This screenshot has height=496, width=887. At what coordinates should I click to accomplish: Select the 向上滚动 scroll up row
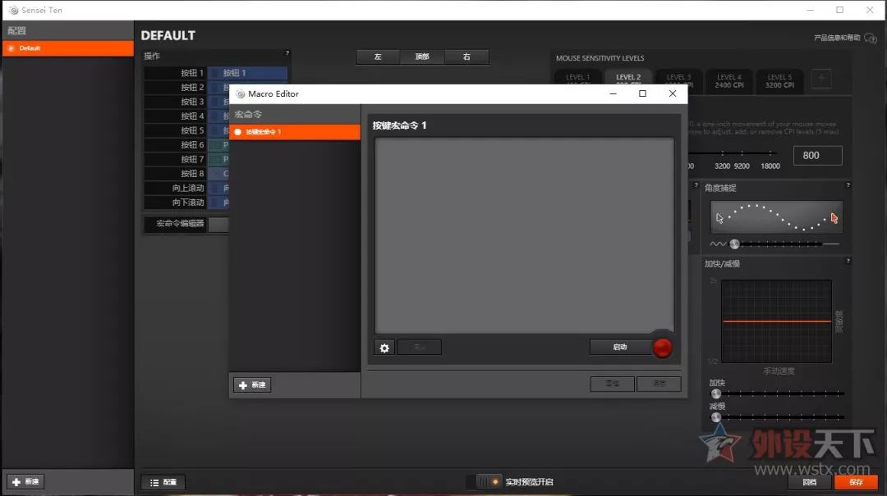pyautogui.click(x=175, y=188)
